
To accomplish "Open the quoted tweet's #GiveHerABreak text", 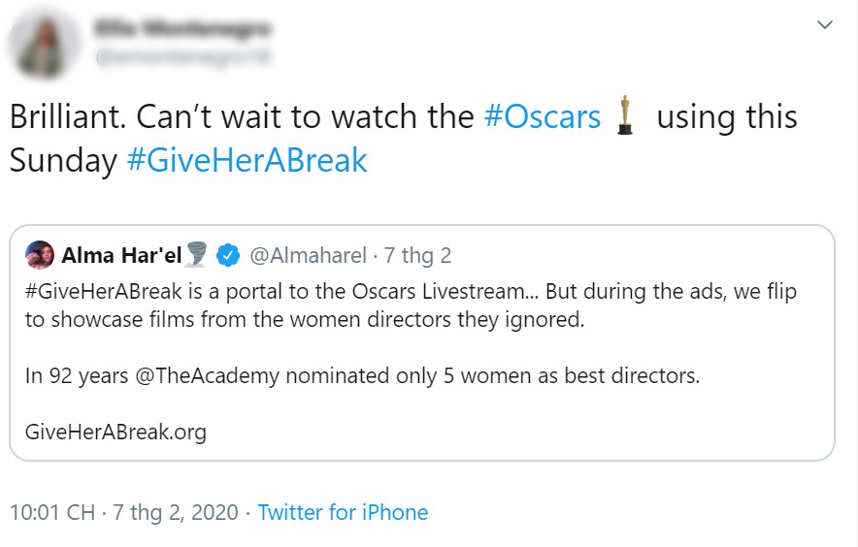I will (x=104, y=292).
